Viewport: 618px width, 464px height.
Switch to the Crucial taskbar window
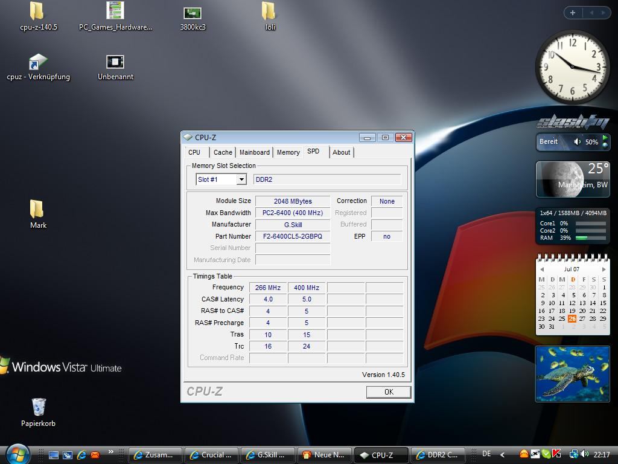click(x=211, y=455)
